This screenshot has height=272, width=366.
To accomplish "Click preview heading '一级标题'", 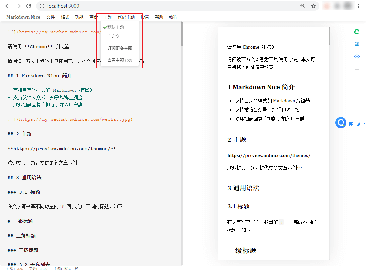I will [242, 250].
